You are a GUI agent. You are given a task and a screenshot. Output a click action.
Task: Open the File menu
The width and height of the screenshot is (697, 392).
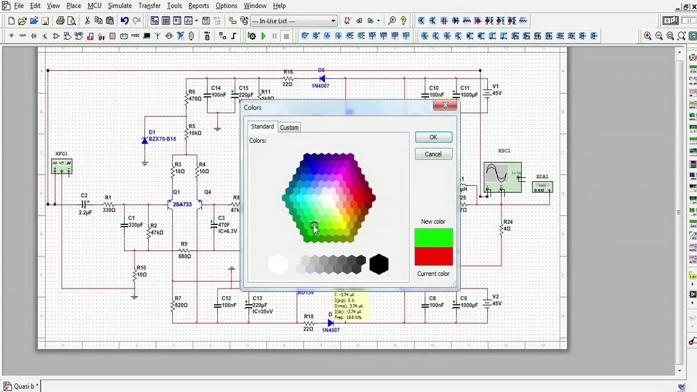[x=19, y=5]
